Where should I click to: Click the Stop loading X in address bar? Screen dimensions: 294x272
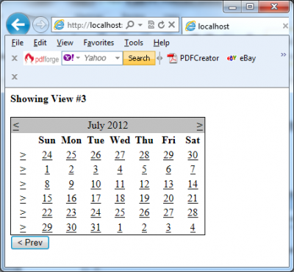(172, 24)
